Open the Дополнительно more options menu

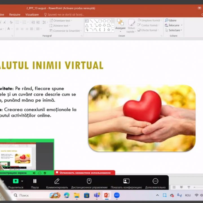click(x=155, y=181)
